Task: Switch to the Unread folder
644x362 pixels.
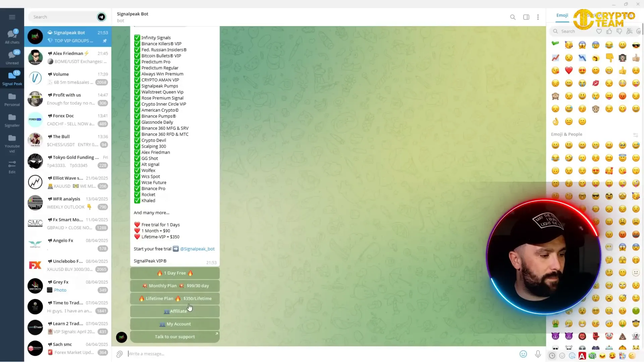Action: coord(12,58)
